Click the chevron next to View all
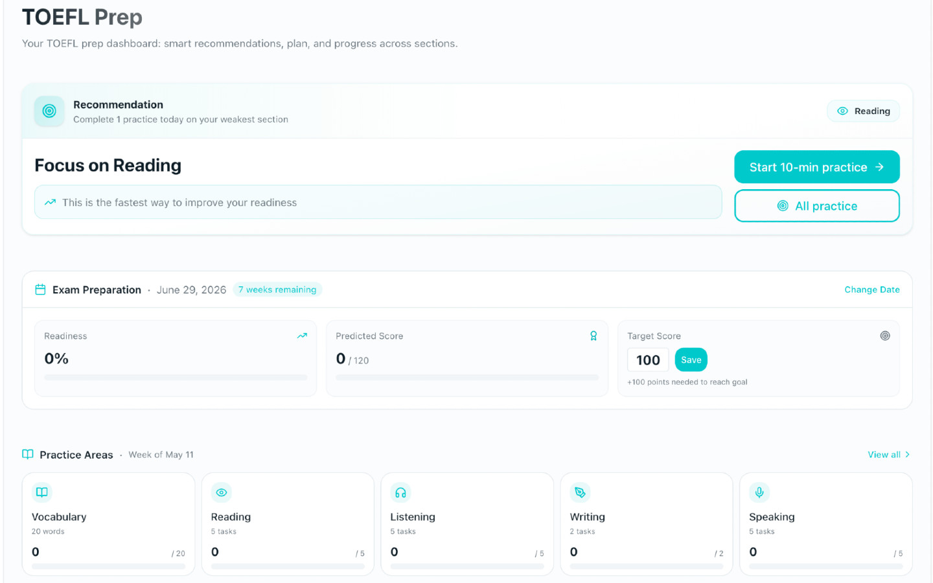Viewport: 933px width, 583px height. [x=907, y=455]
